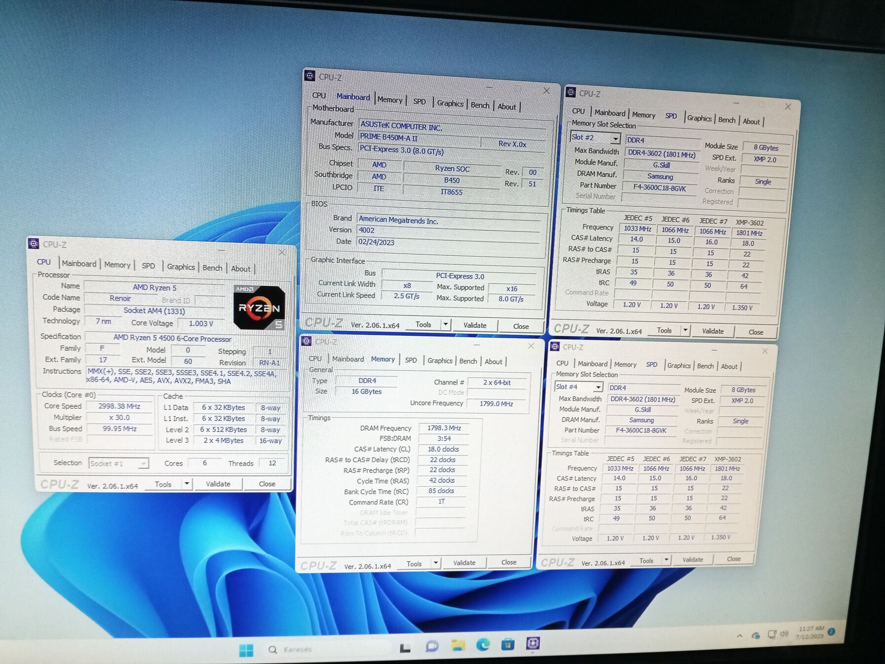The image size is (885, 664).
Task: Click the DRAM Frequency value 1798.3 MHz
Action: coord(444,428)
